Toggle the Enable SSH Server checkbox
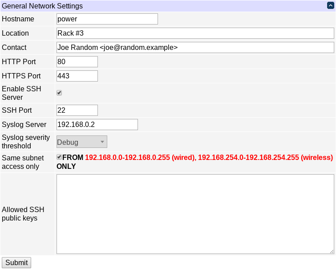Viewport: 336px width, 270px height. [x=59, y=93]
